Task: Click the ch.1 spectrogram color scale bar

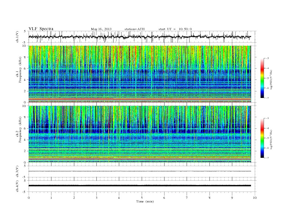Action: point(262,78)
